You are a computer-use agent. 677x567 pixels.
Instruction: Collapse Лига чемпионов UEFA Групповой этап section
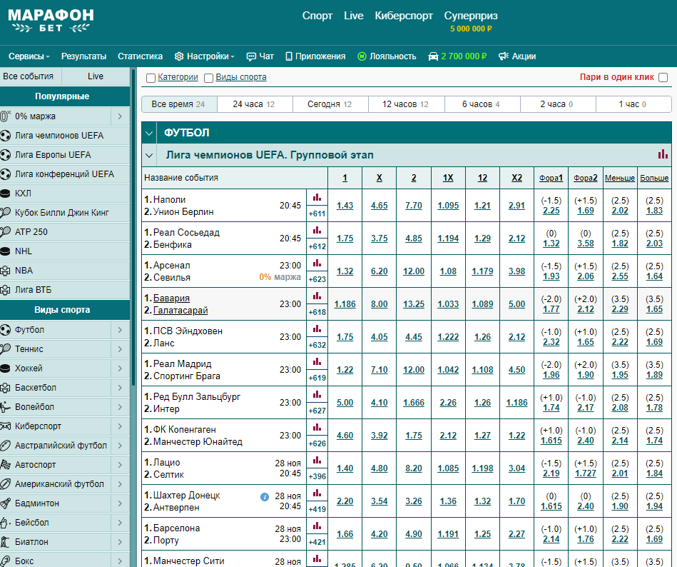[149, 155]
